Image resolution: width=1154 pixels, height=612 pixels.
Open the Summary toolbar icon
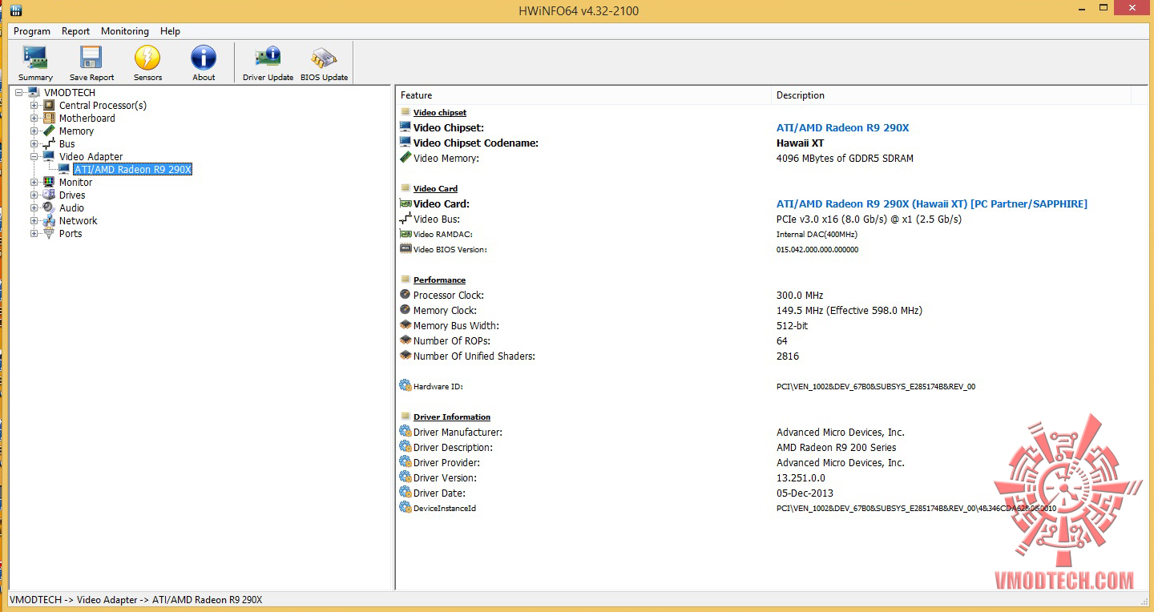[35, 58]
